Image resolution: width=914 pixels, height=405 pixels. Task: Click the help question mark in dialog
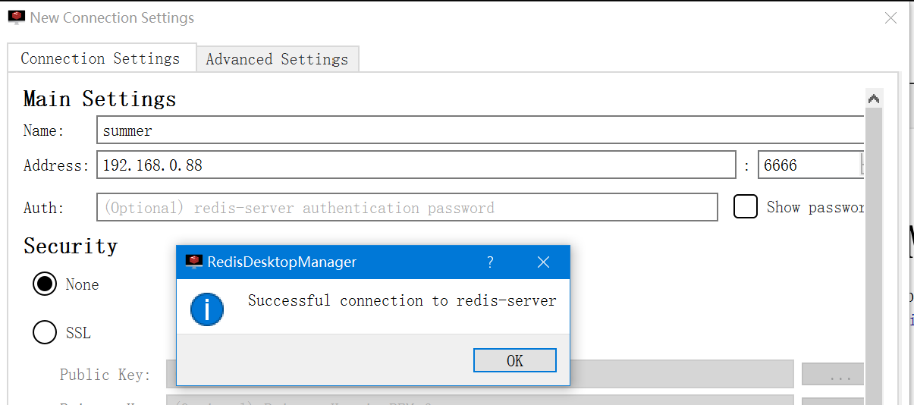pyautogui.click(x=490, y=262)
